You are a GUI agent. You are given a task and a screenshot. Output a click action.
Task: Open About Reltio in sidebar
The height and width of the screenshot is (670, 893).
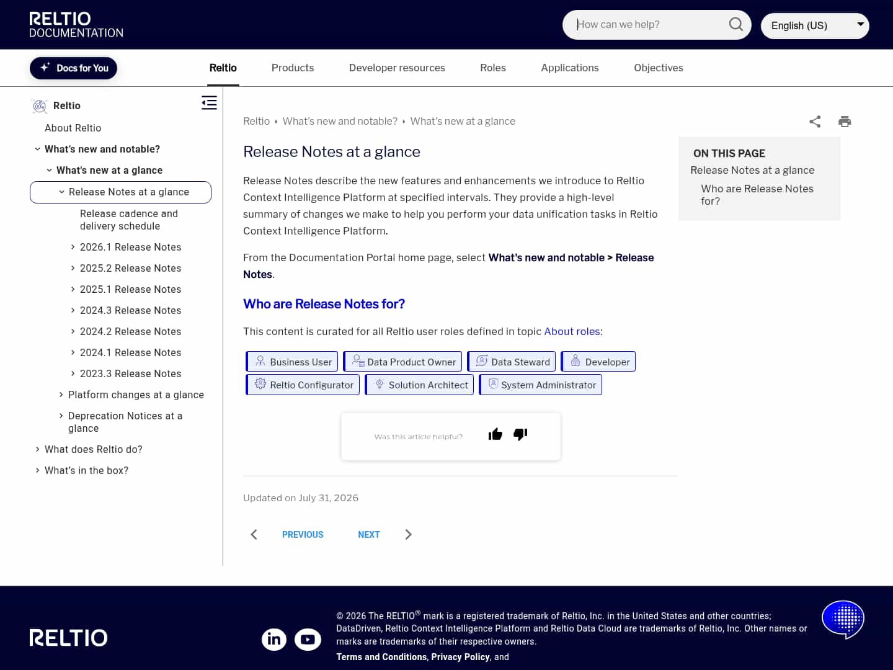[x=73, y=128]
